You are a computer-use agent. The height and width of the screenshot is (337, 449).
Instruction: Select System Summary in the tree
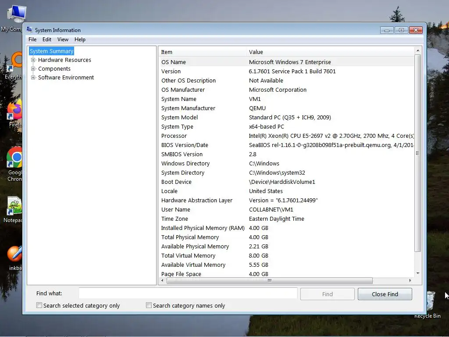point(52,51)
